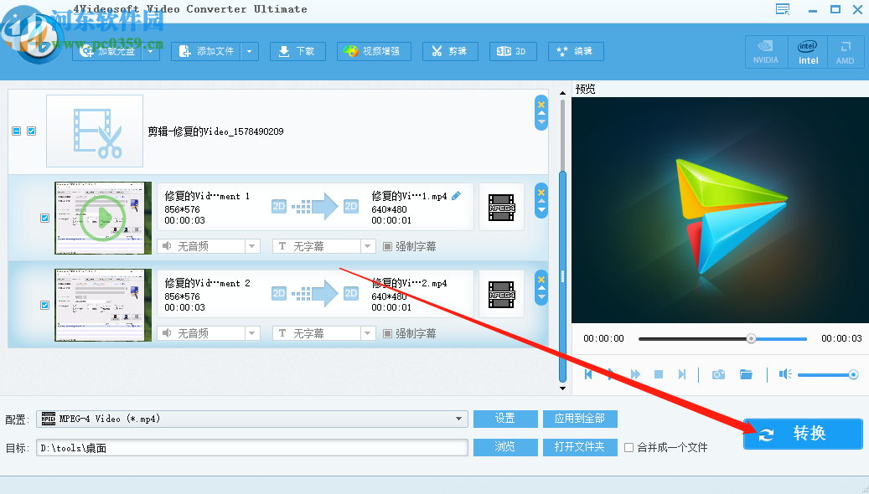This screenshot has height=494, width=869.
Task: Skip to next in preview
Action: click(682, 374)
